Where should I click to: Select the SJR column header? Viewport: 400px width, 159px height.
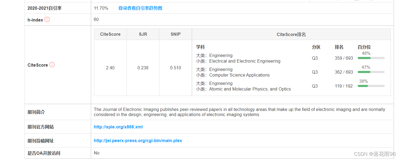coord(143,34)
